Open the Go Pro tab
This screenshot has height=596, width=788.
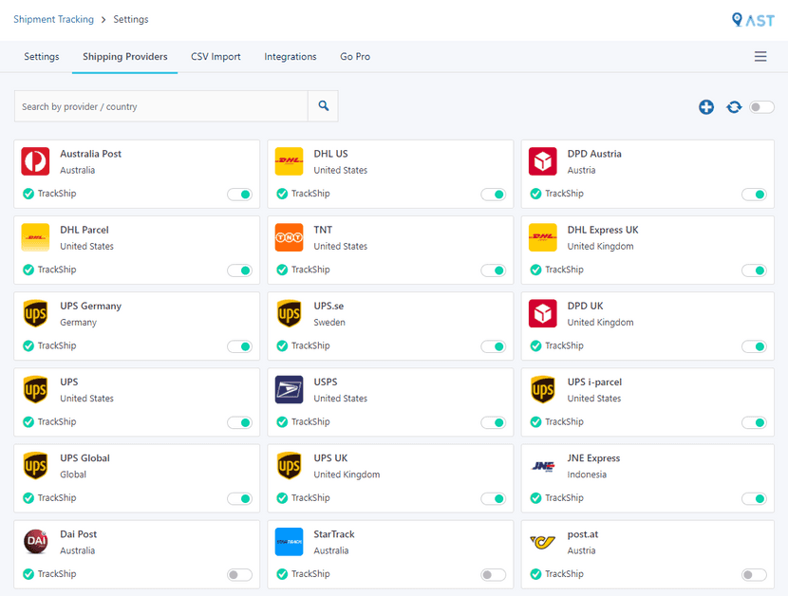click(x=355, y=57)
